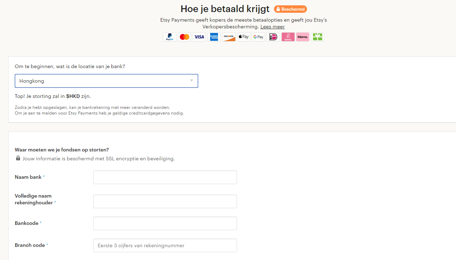The width and height of the screenshot is (456, 260).
Task: Focus the 'Naam bank' input field
Action: click(x=165, y=177)
